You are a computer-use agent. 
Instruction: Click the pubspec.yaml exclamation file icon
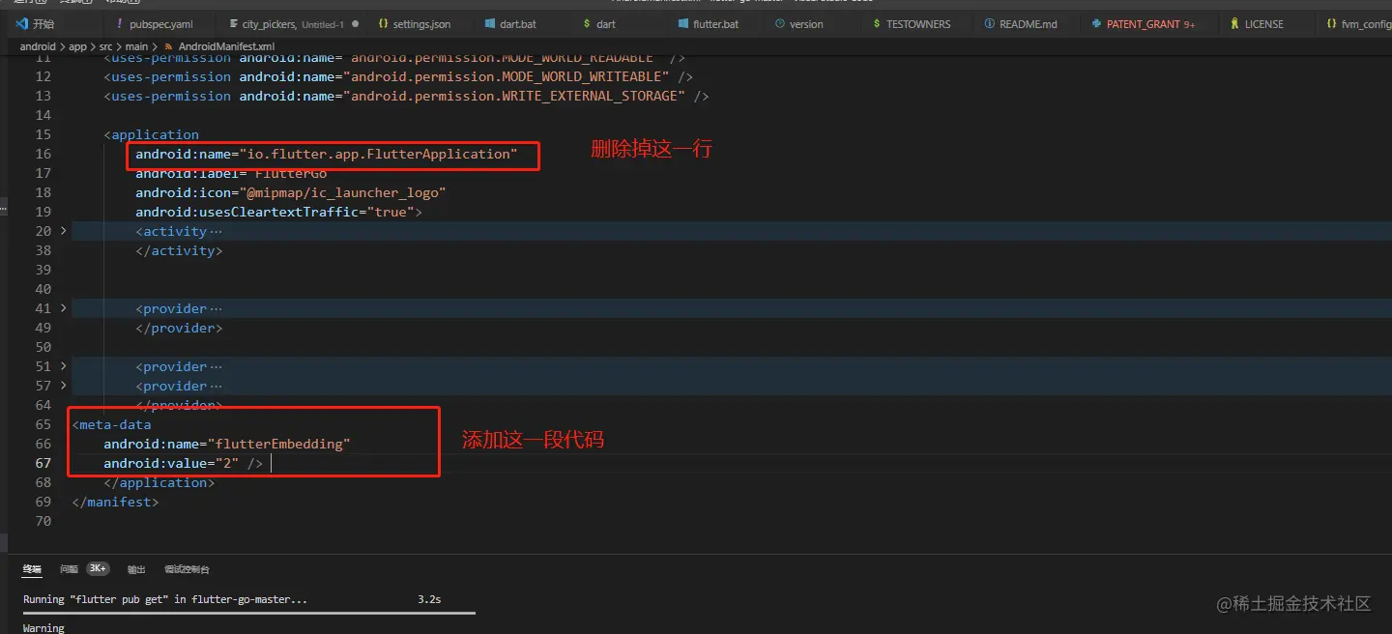coord(119,24)
